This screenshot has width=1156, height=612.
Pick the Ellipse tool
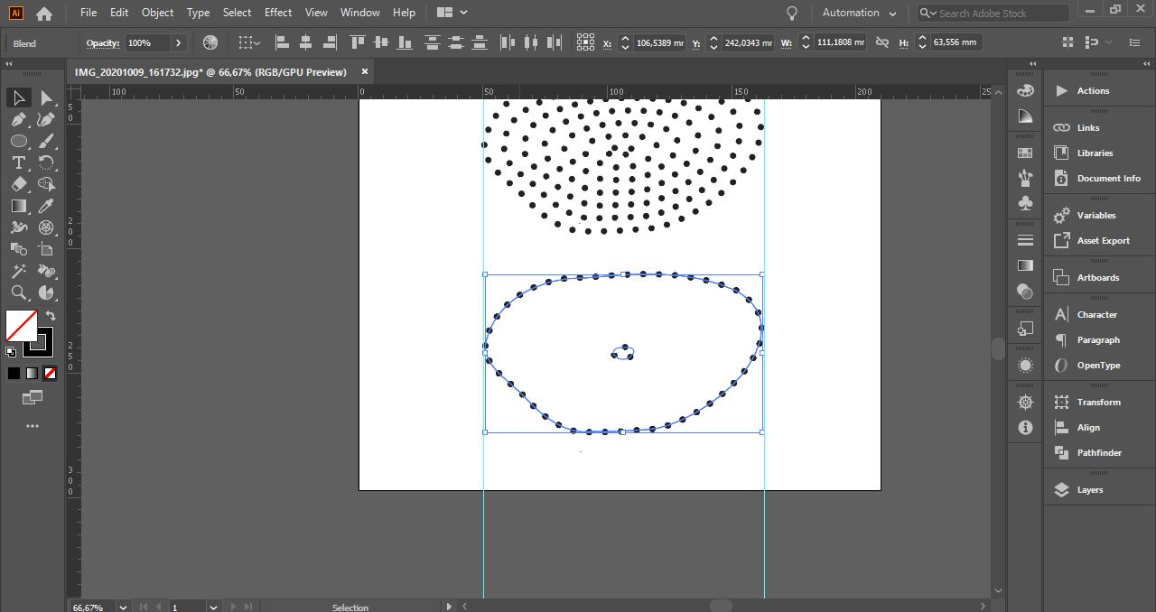click(18, 141)
